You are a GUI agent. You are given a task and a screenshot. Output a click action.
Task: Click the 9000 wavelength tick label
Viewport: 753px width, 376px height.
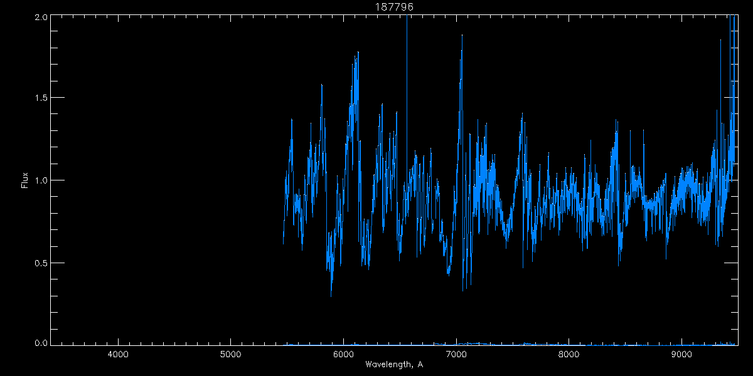[x=681, y=355]
